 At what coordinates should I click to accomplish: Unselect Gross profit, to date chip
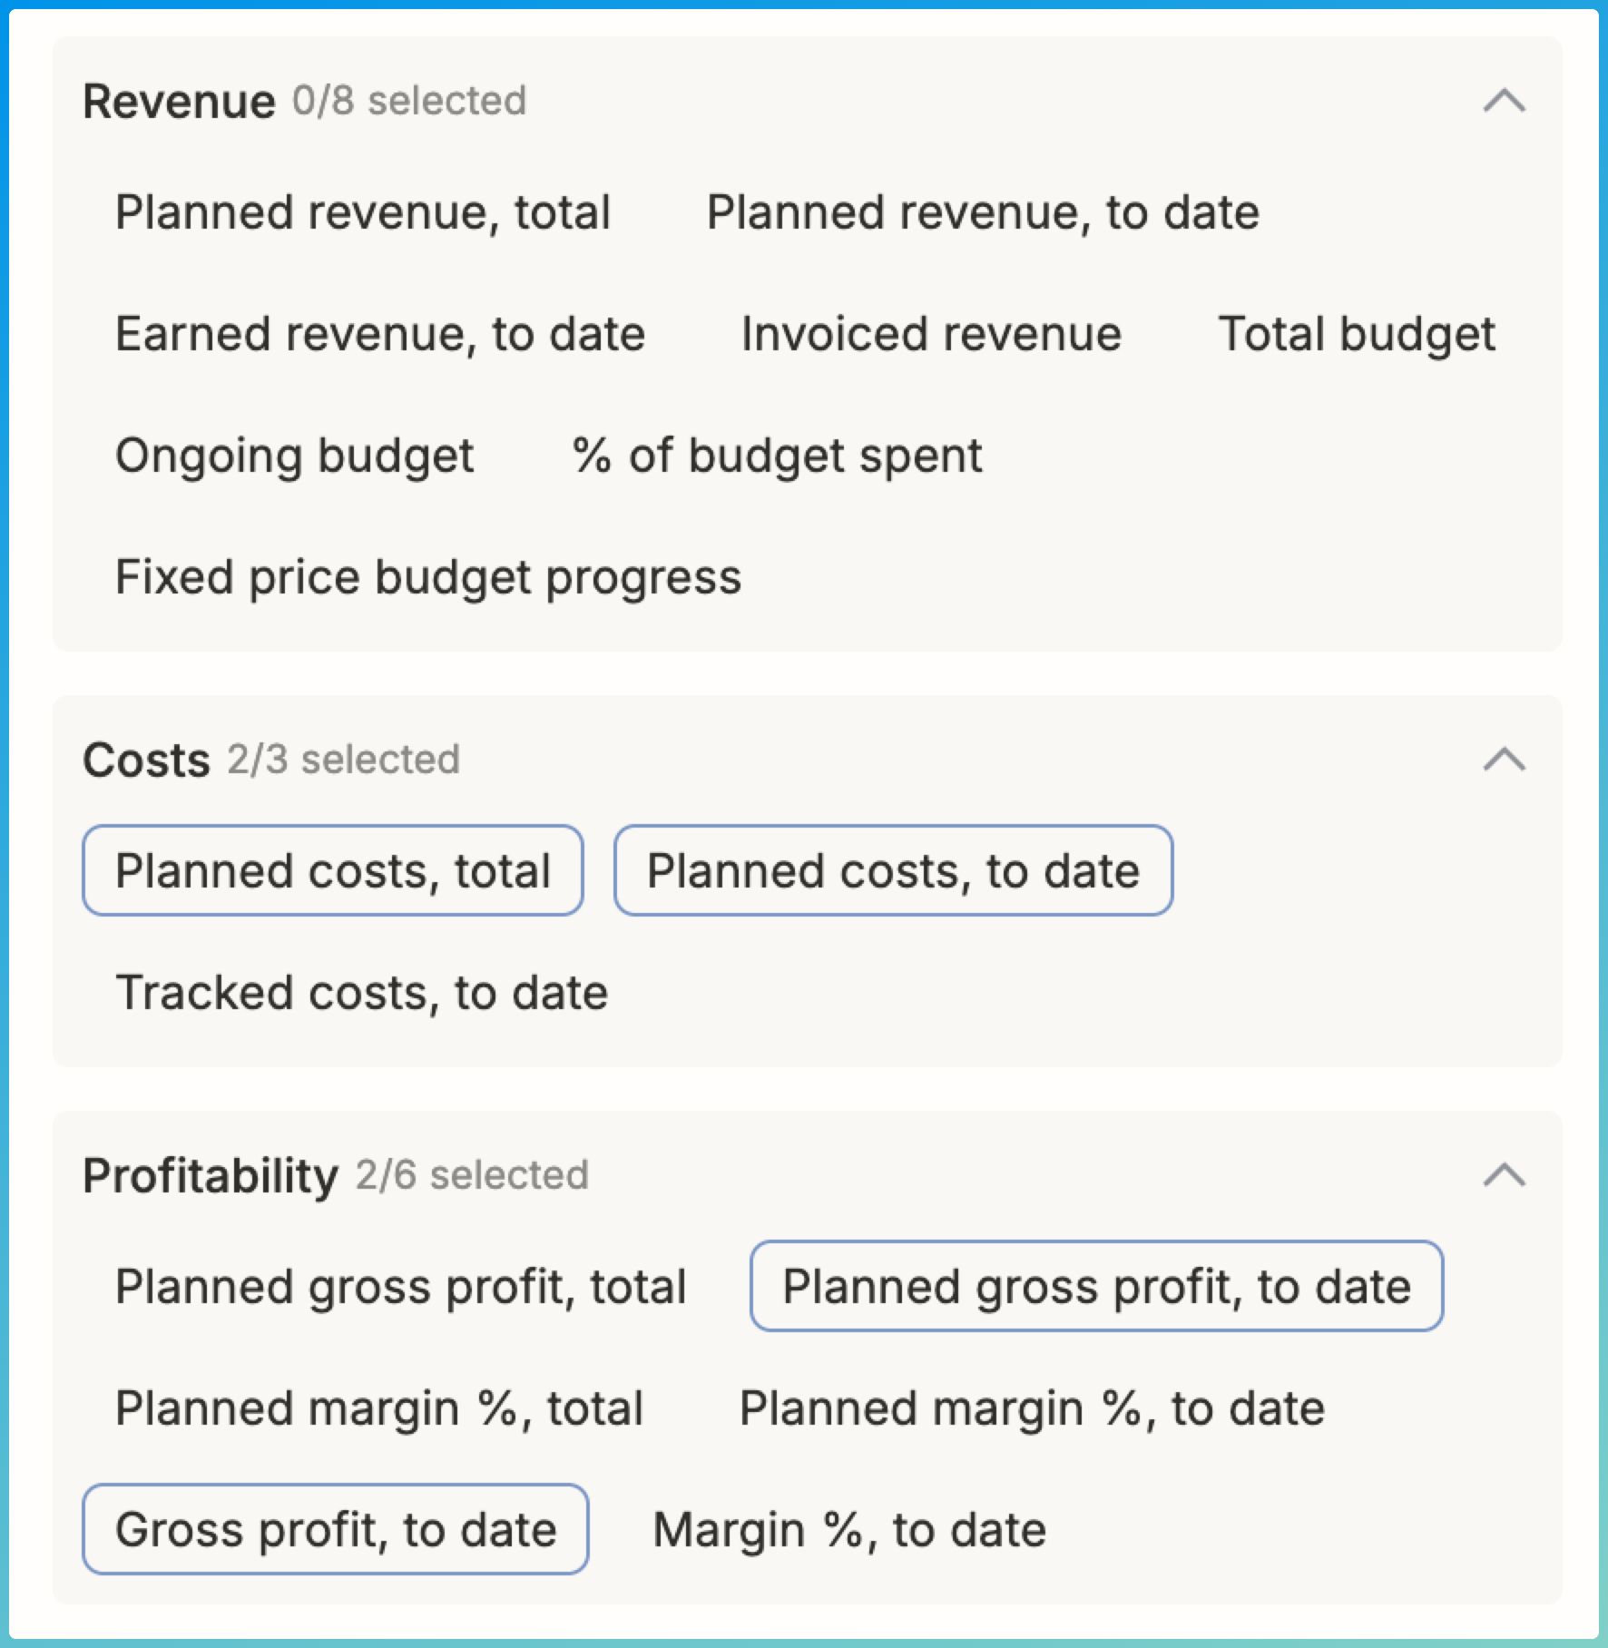(x=336, y=1530)
